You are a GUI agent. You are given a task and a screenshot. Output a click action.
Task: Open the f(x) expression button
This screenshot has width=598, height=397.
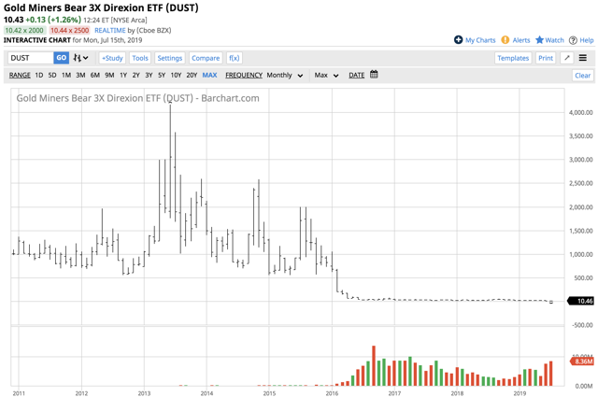click(235, 58)
